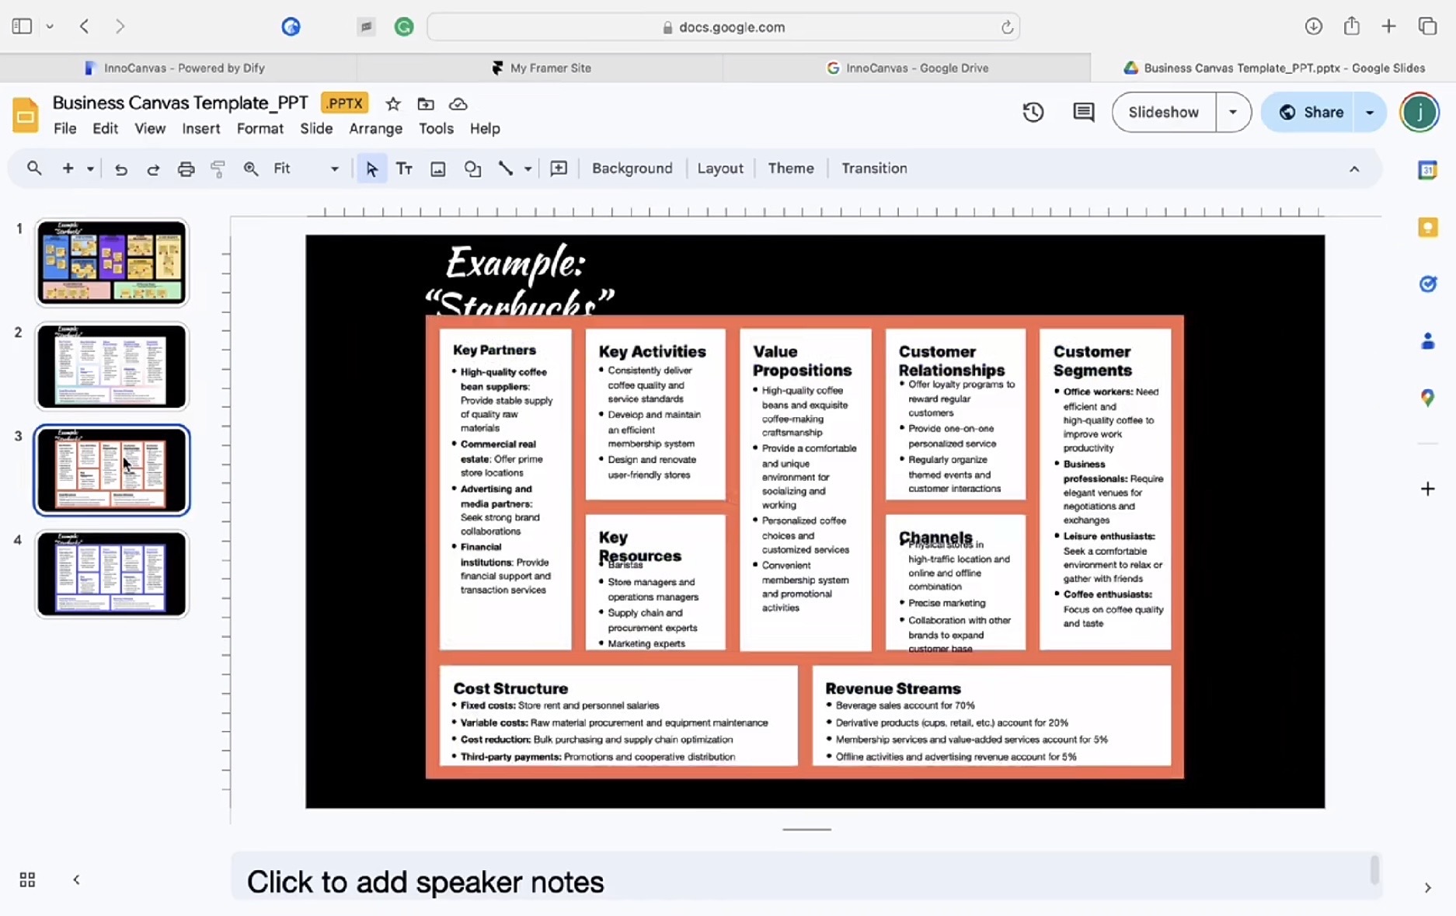This screenshot has width=1456, height=916.
Task: Expand the Share options dropdown arrow
Action: pyautogui.click(x=1370, y=112)
